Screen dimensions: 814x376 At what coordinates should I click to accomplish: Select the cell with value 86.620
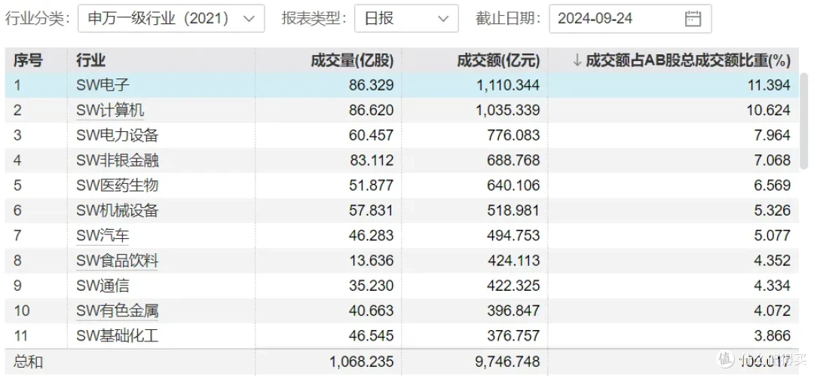click(369, 110)
